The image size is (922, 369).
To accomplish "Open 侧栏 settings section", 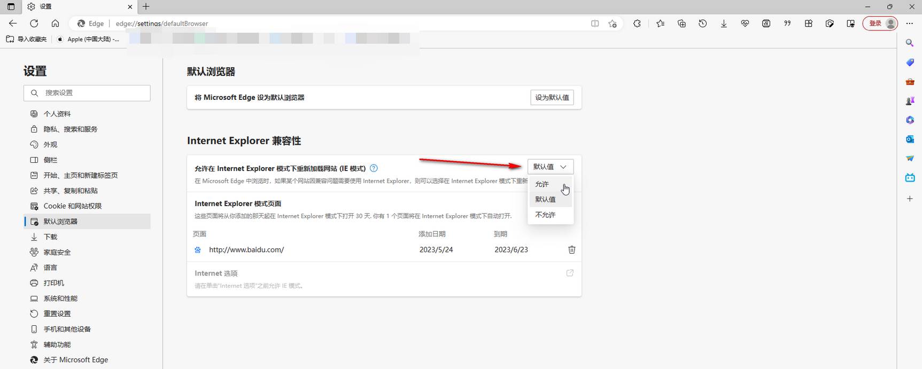I will (x=88, y=160).
